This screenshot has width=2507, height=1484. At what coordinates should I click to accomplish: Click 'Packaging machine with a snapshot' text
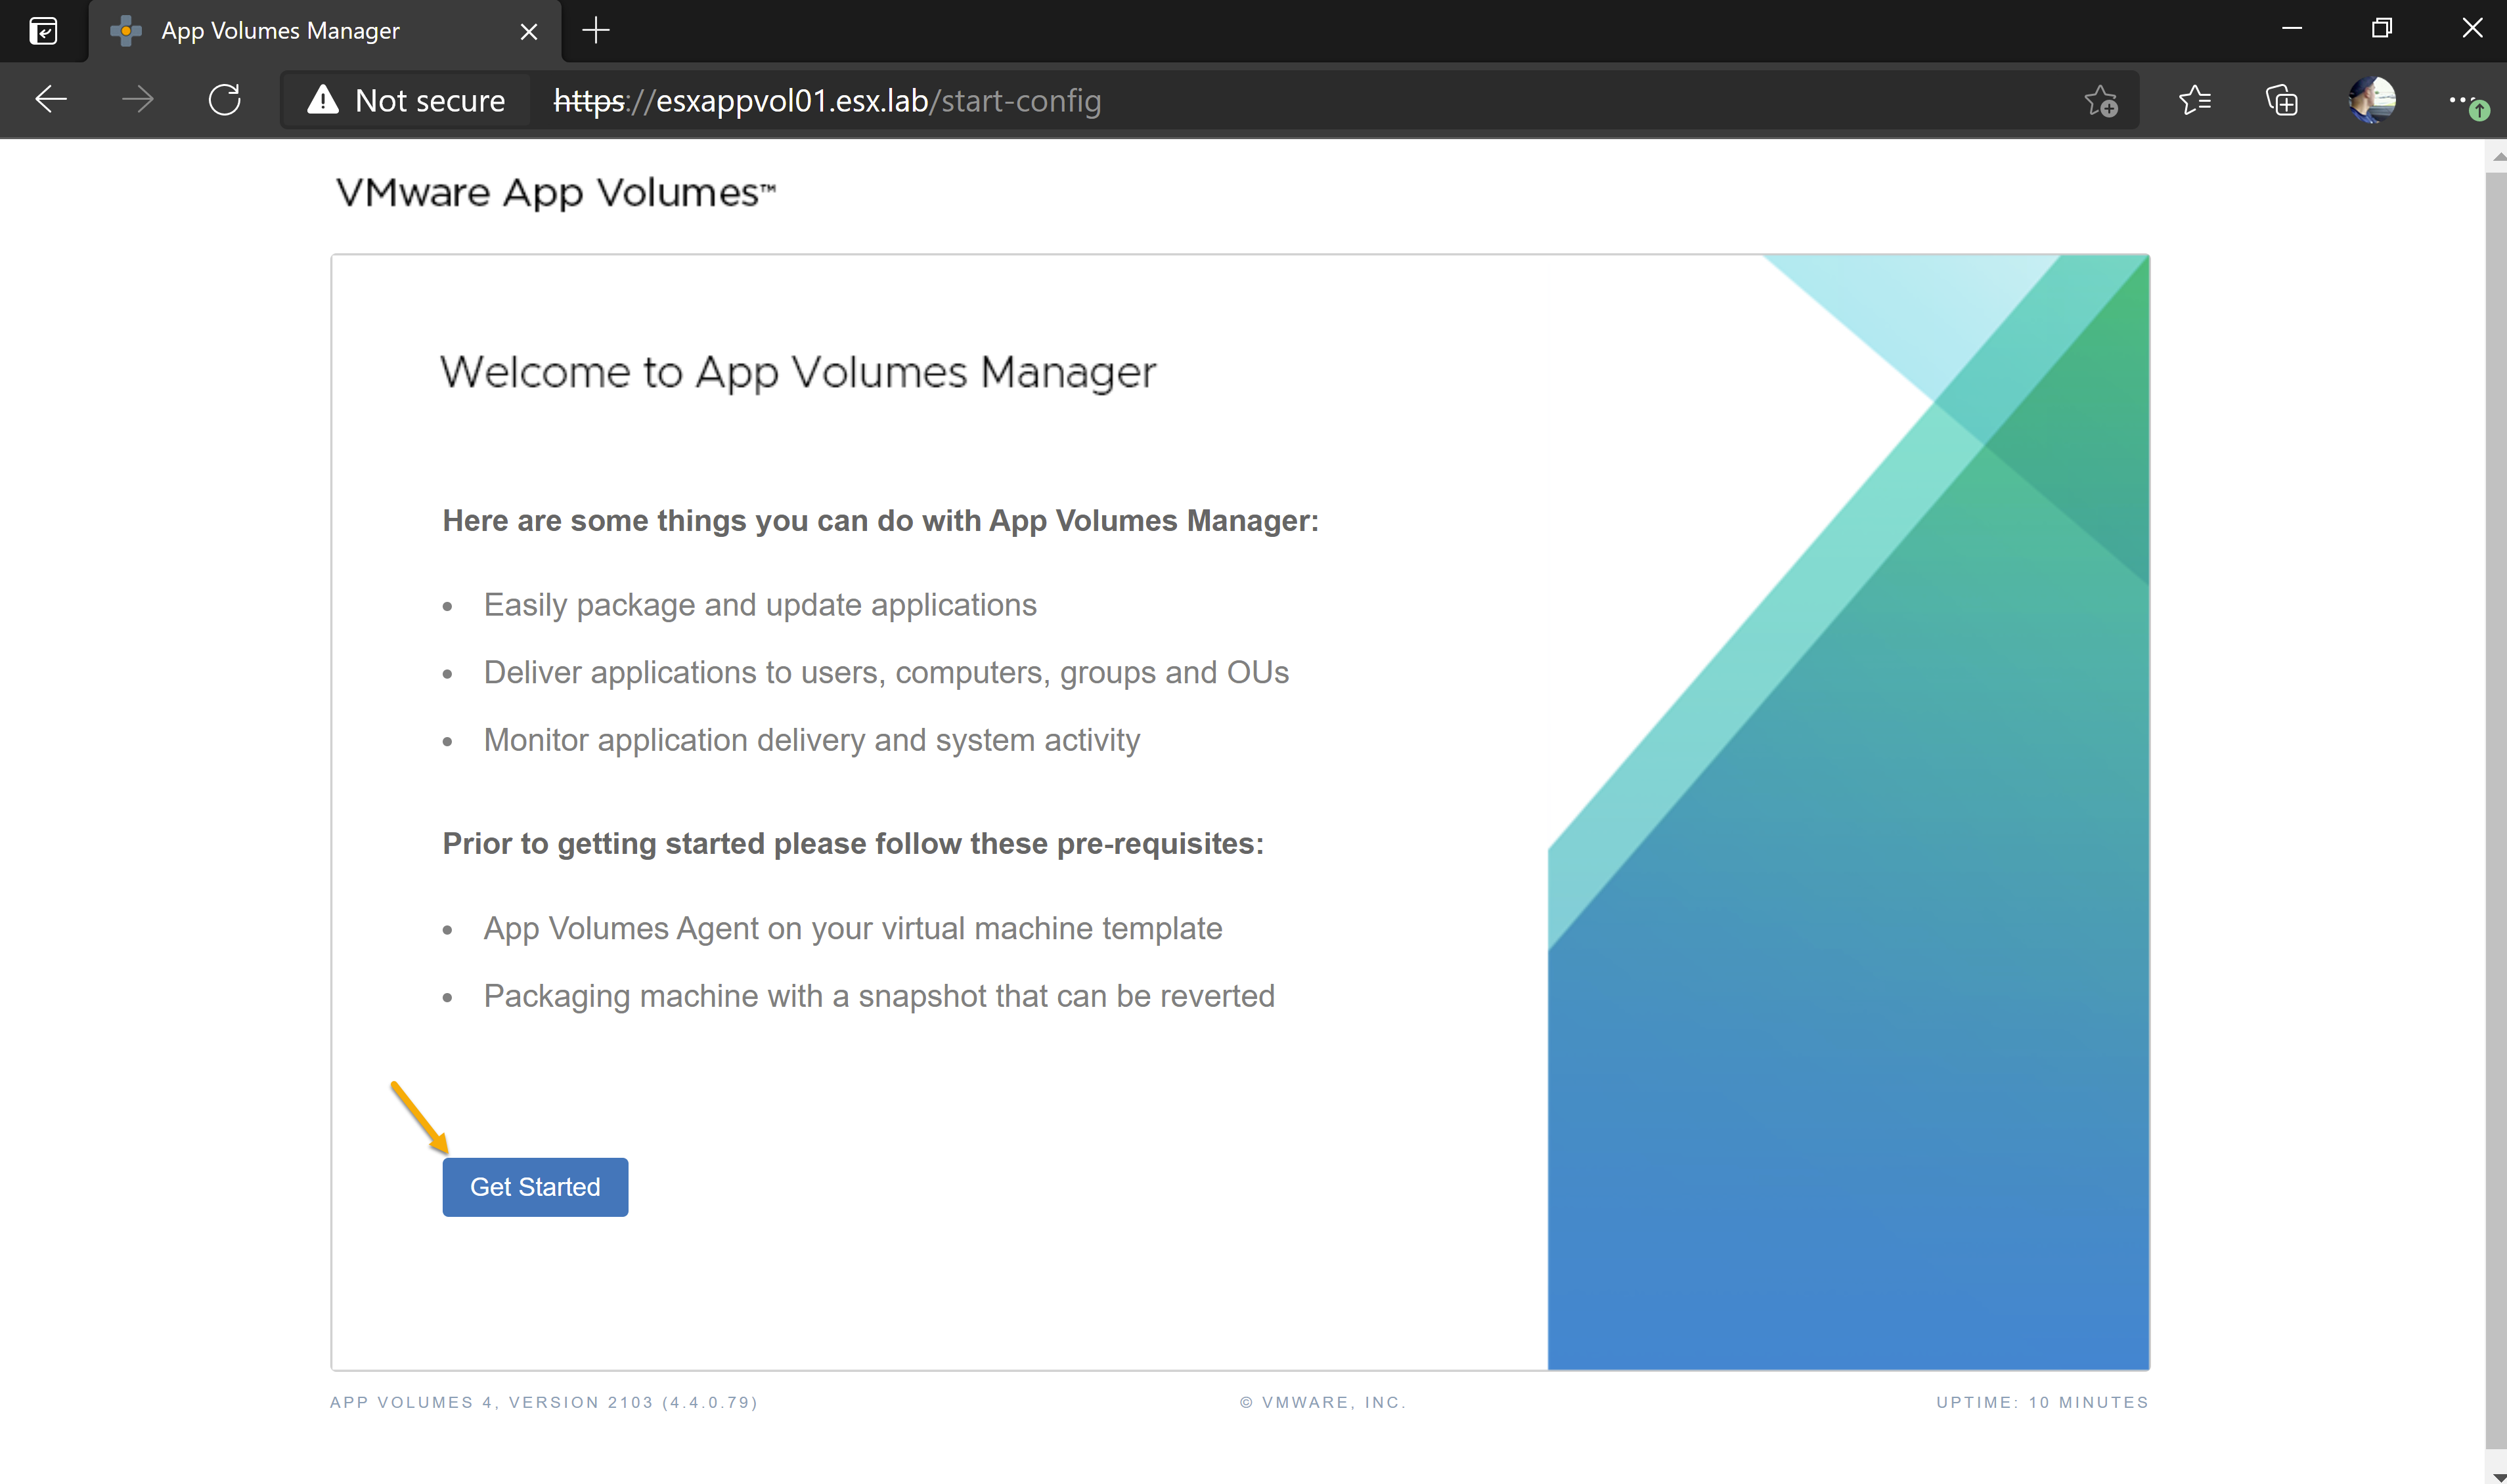point(879,996)
